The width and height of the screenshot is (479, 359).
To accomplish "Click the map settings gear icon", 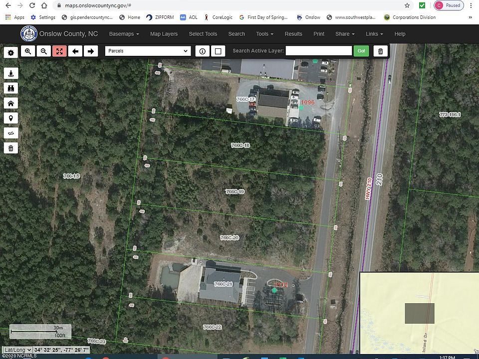I will 10,53.
